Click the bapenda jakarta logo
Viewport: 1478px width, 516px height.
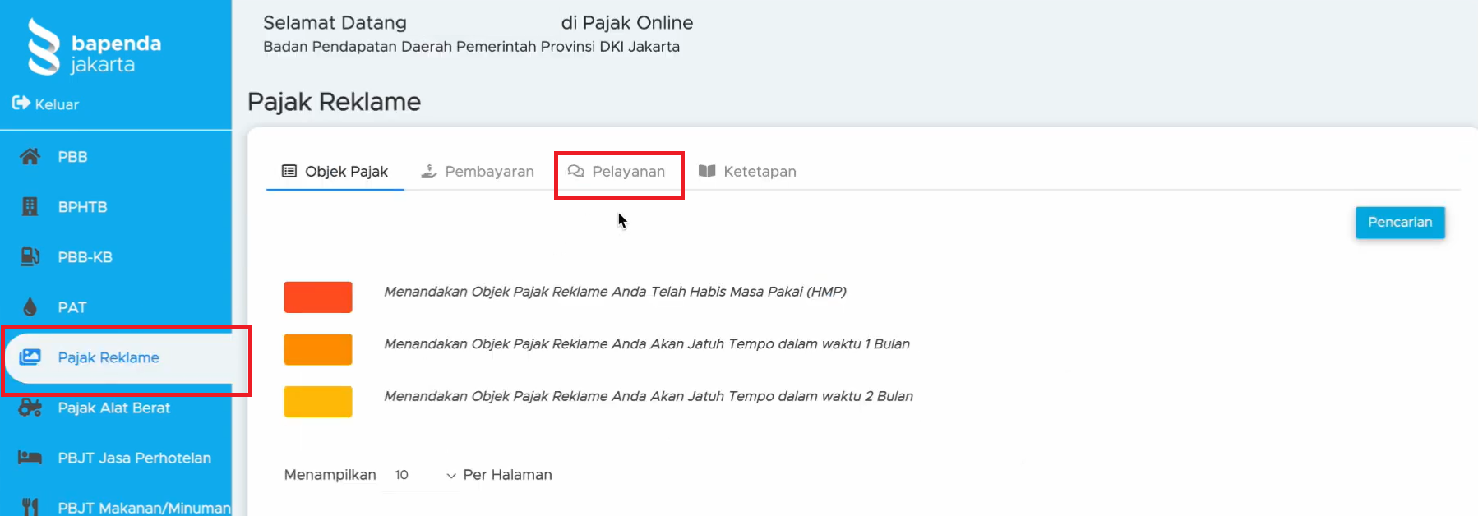(94, 48)
